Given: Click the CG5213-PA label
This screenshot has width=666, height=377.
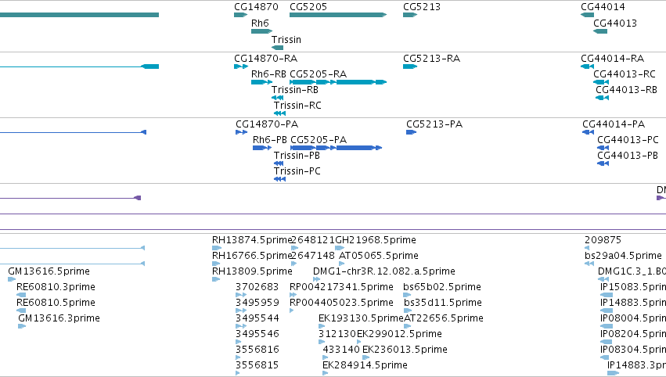Looking at the screenshot, I should 434,124.
